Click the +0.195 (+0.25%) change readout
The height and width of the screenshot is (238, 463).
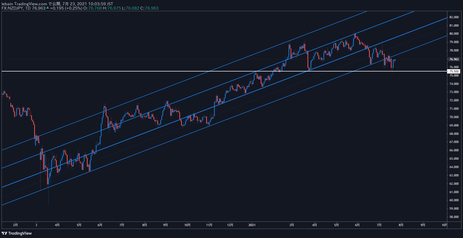point(66,8)
